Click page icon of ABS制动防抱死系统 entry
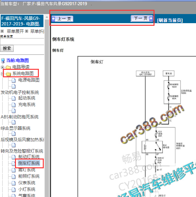 click(14, 111)
